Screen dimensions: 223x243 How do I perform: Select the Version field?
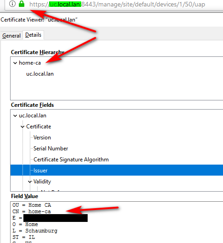click(42, 138)
